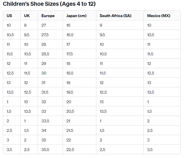Click the Europe size 35.5 cell
Viewport: 188px width, 158px height.
pyautogui.click(x=45, y=150)
